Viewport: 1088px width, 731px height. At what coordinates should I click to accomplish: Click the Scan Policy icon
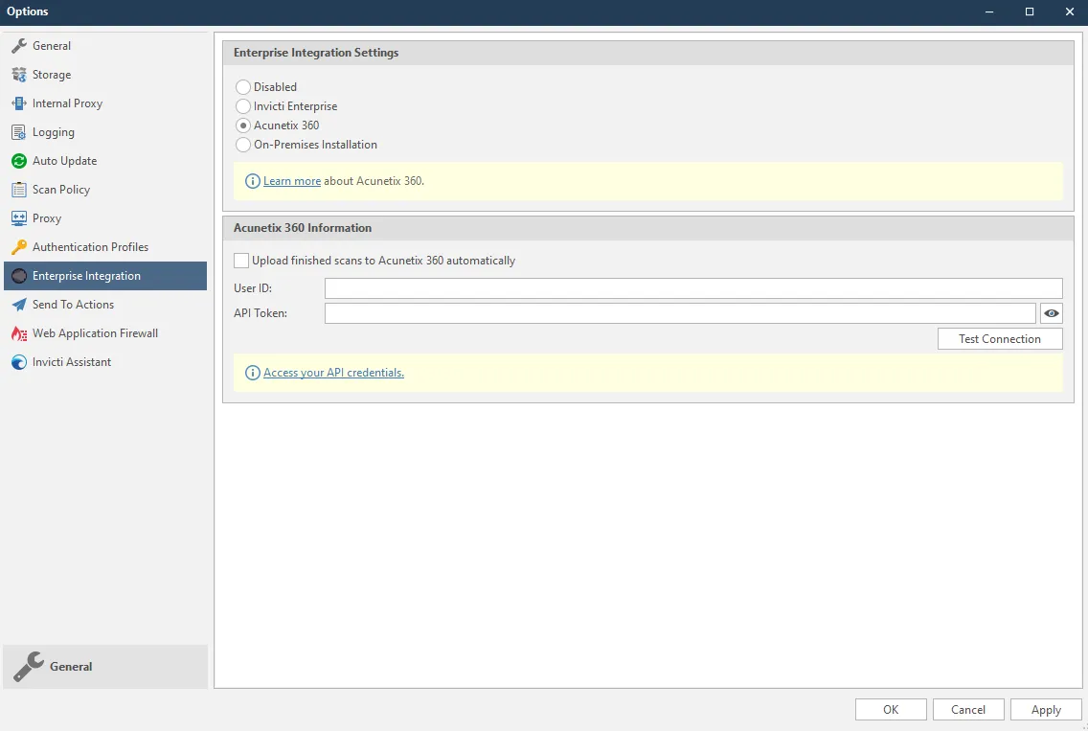[19, 190]
